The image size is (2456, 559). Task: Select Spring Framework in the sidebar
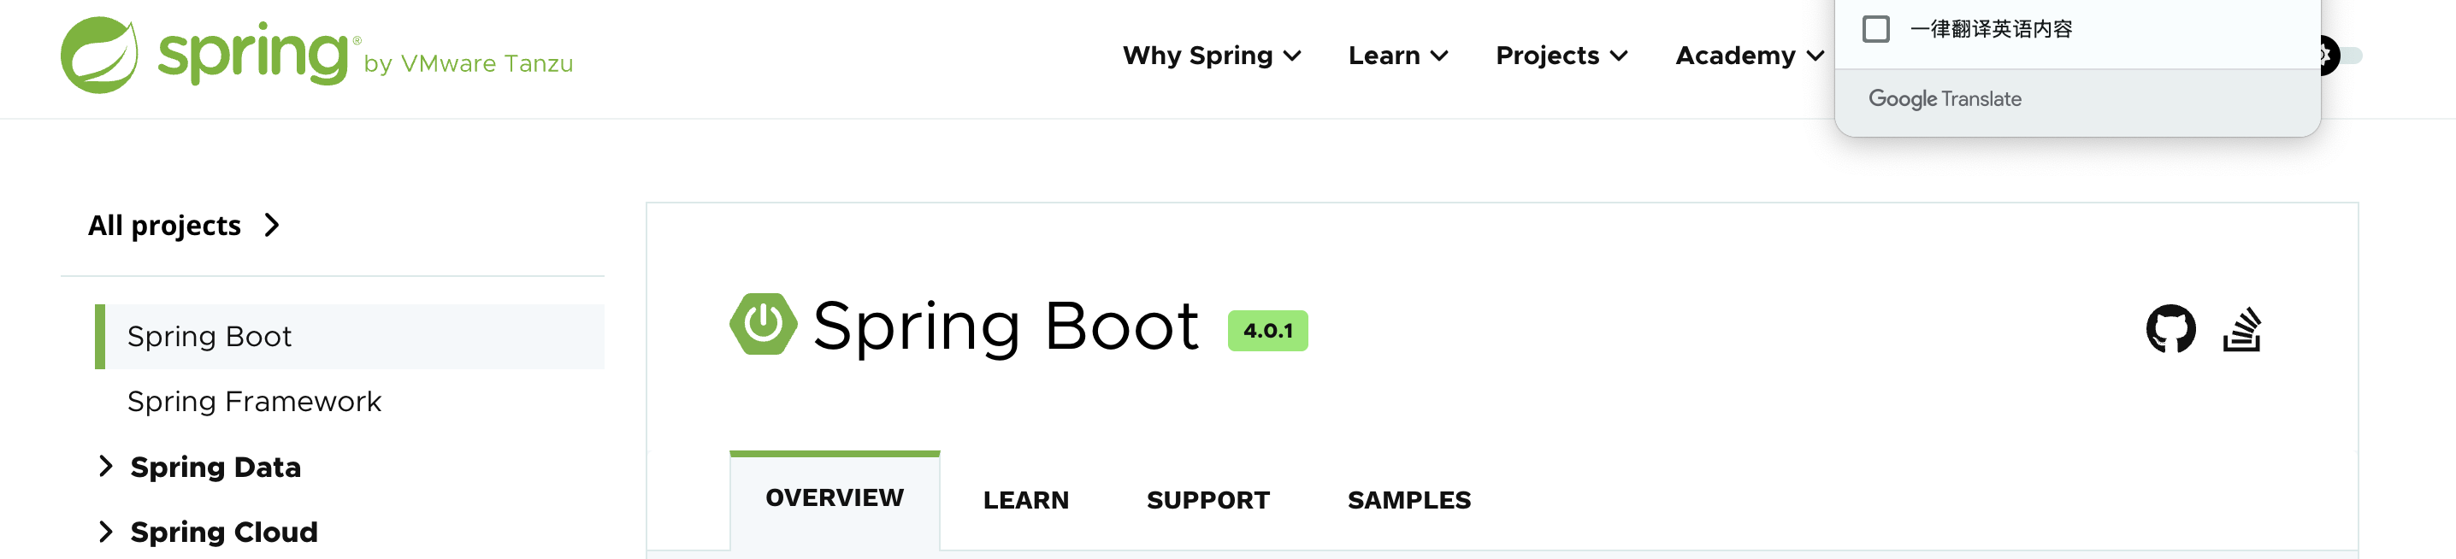pos(254,402)
